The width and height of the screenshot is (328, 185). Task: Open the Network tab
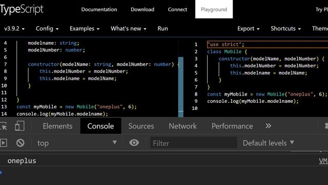click(x=182, y=126)
